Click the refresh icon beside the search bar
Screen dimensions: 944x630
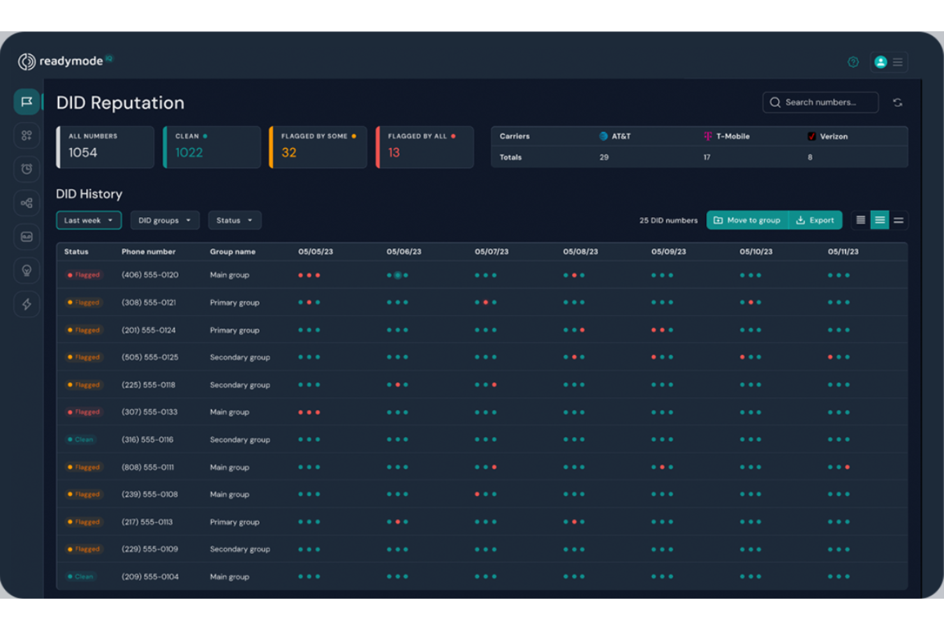[897, 102]
